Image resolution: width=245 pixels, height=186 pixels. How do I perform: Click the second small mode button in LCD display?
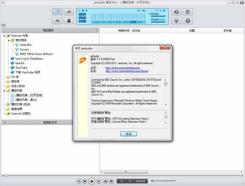82,18
